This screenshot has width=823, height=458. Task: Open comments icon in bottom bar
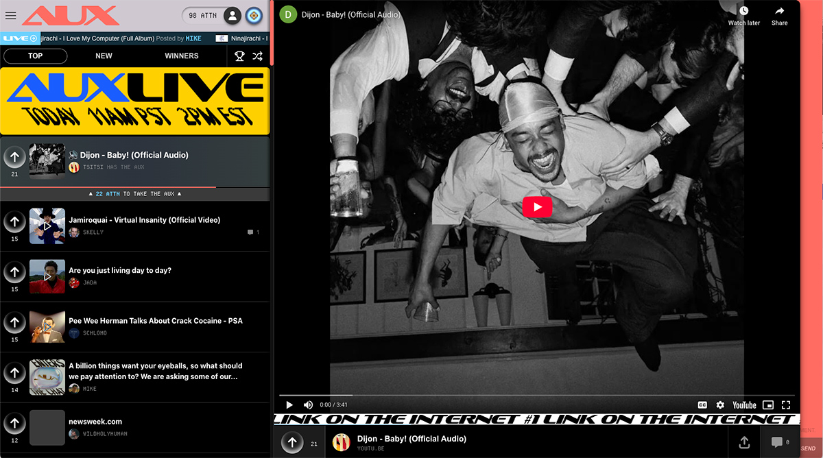[777, 442]
